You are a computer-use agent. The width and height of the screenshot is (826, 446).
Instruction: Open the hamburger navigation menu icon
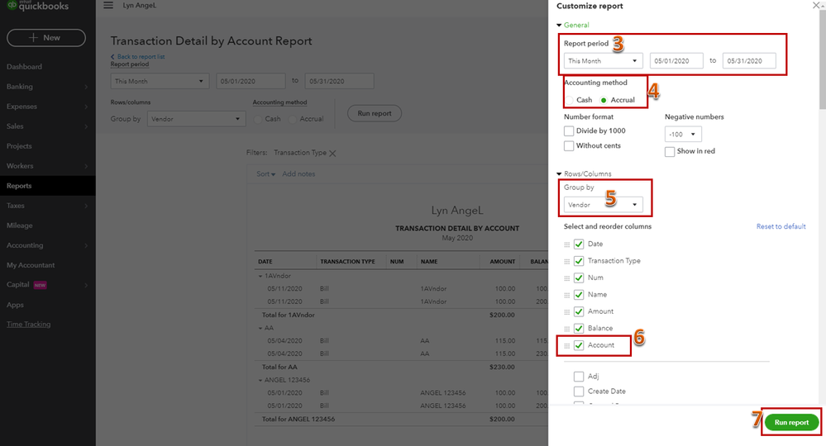(108, 5)
